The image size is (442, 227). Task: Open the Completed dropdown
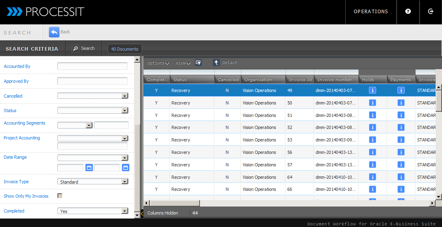click(124, 211)
